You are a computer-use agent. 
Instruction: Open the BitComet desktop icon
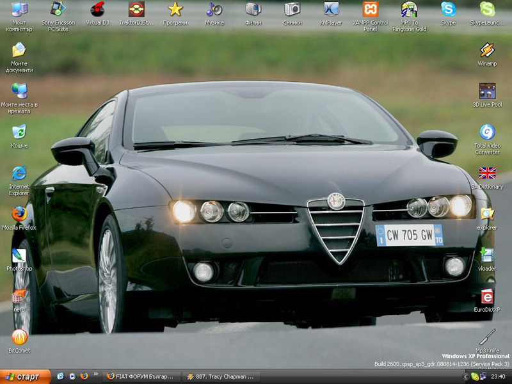(19, 337)
